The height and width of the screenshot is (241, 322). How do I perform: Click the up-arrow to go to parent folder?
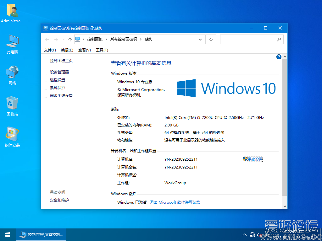point(70,39)
